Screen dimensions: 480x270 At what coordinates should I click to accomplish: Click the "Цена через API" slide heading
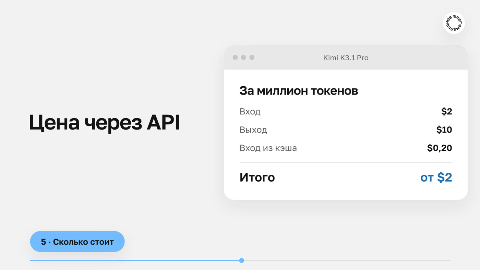tap(105, 122)
